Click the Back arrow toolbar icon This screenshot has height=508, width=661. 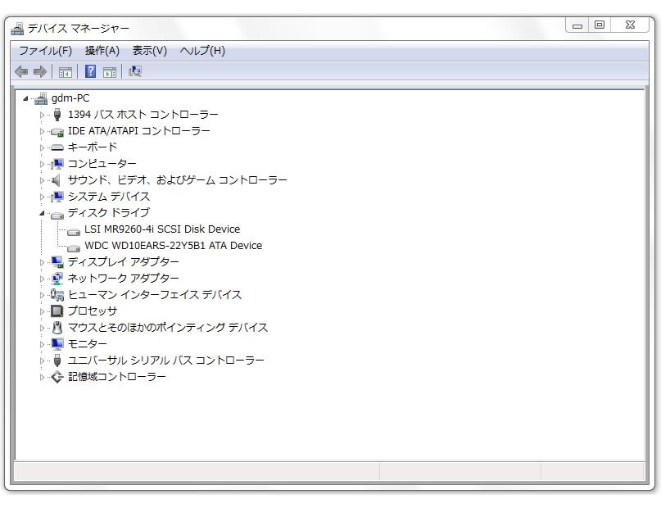click(21, 72)
